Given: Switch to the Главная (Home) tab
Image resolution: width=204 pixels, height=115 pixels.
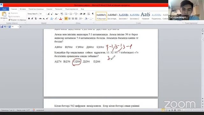Looking at the screenshot, I should [x=14, y=9].
